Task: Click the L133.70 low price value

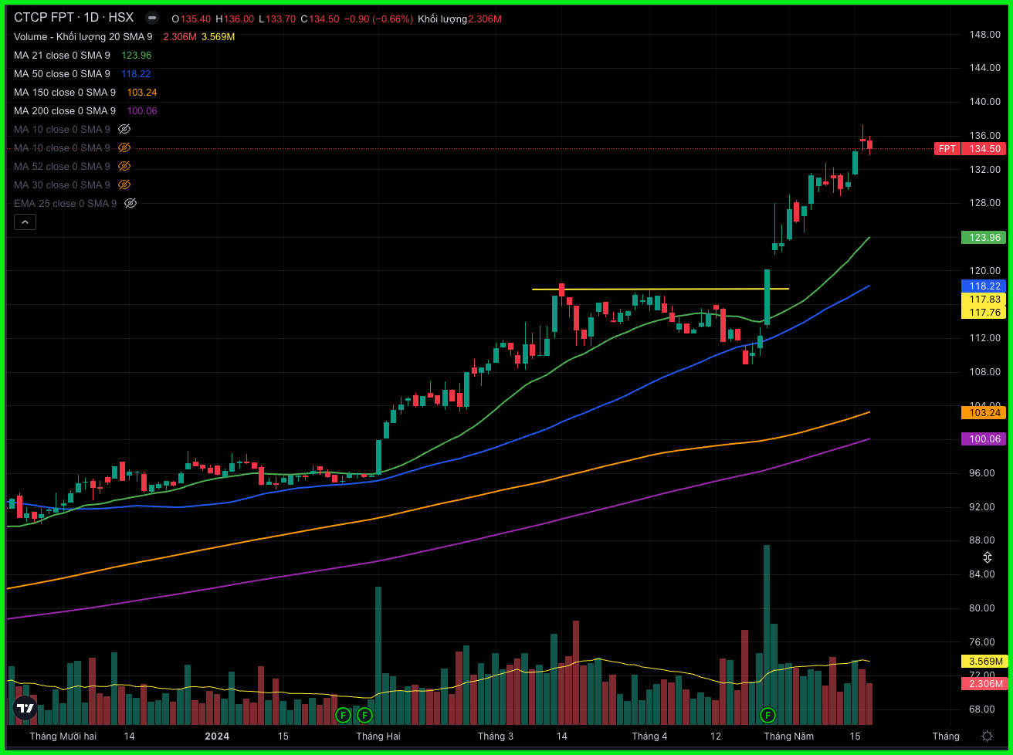Action: click(277, 19)
